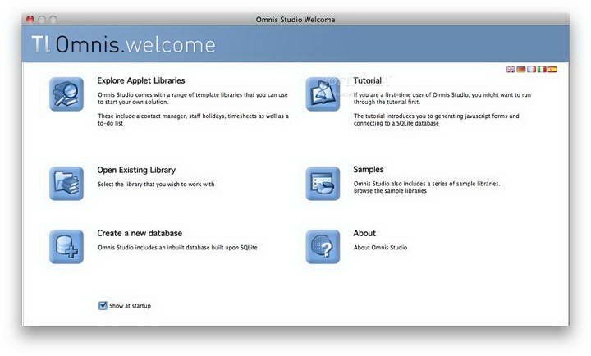Click the Open Existing Library folder icon

(66, 184)
